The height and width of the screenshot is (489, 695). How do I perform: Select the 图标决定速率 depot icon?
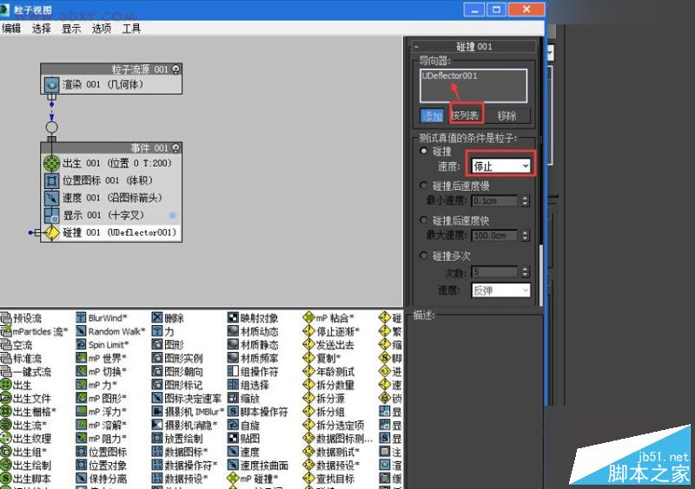coord(157,398)
